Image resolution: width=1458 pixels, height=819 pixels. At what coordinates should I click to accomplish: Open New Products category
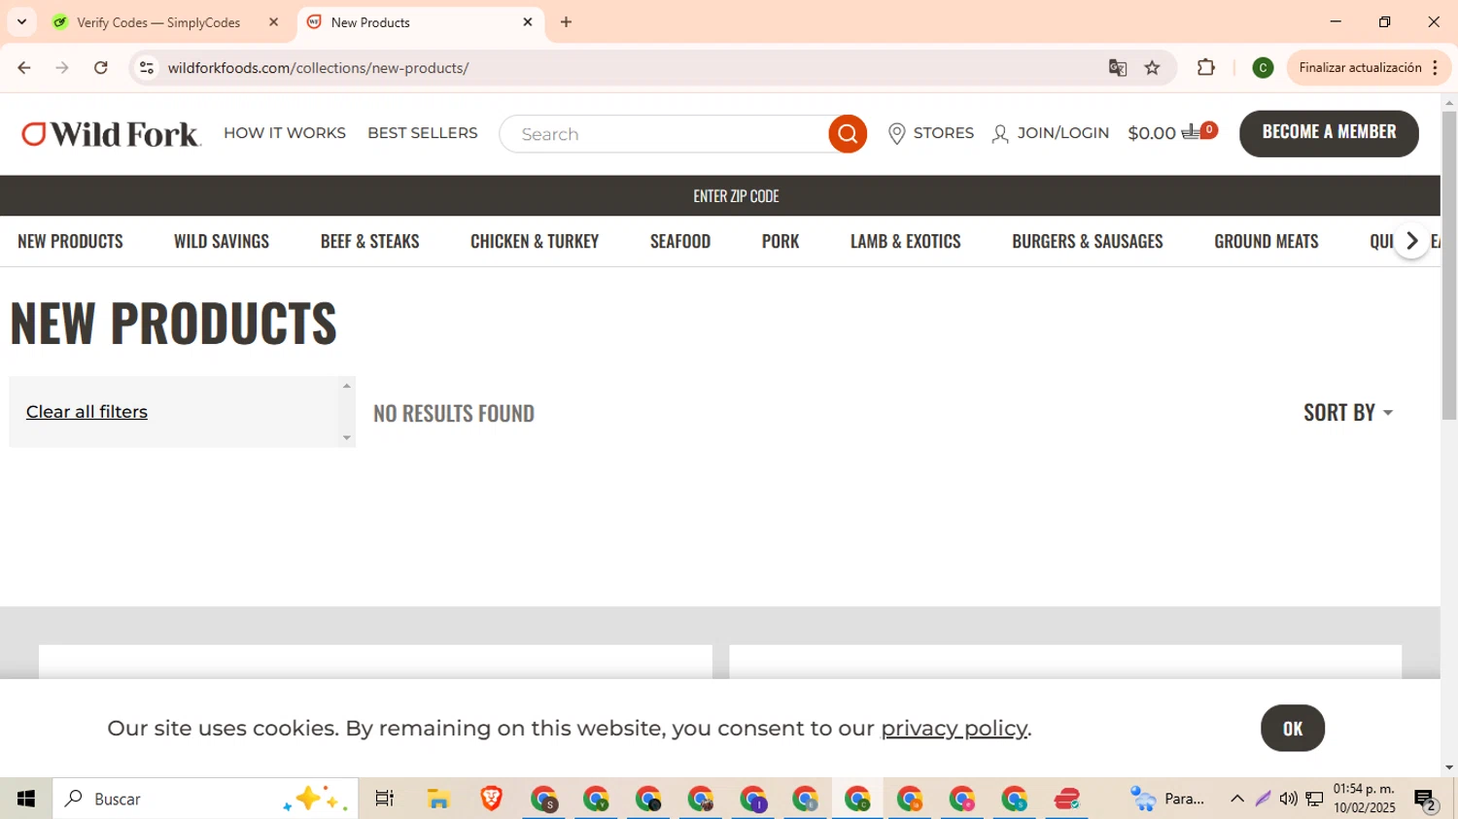tap(70, 241)
